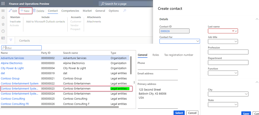Click into the Filter input field

click(22, 48)
